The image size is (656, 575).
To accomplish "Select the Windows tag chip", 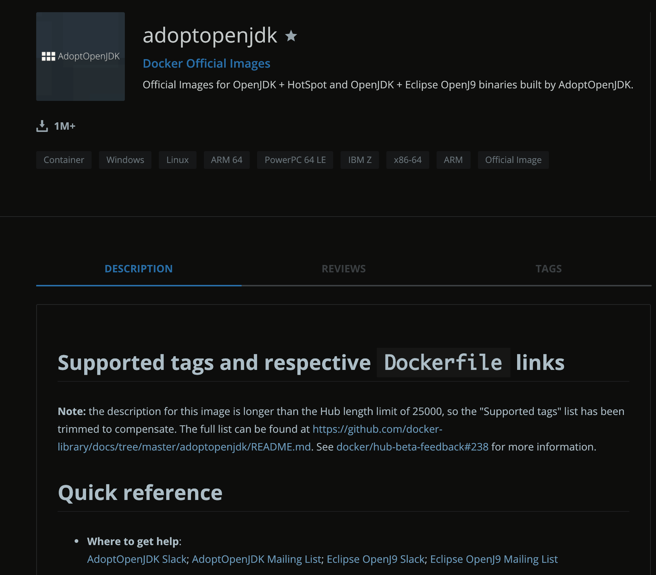I will [x=125, y=160].
